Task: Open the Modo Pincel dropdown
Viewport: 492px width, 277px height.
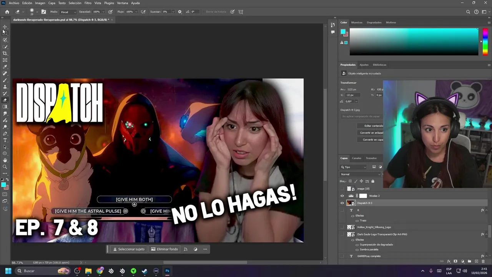Action: click(68, 12)
